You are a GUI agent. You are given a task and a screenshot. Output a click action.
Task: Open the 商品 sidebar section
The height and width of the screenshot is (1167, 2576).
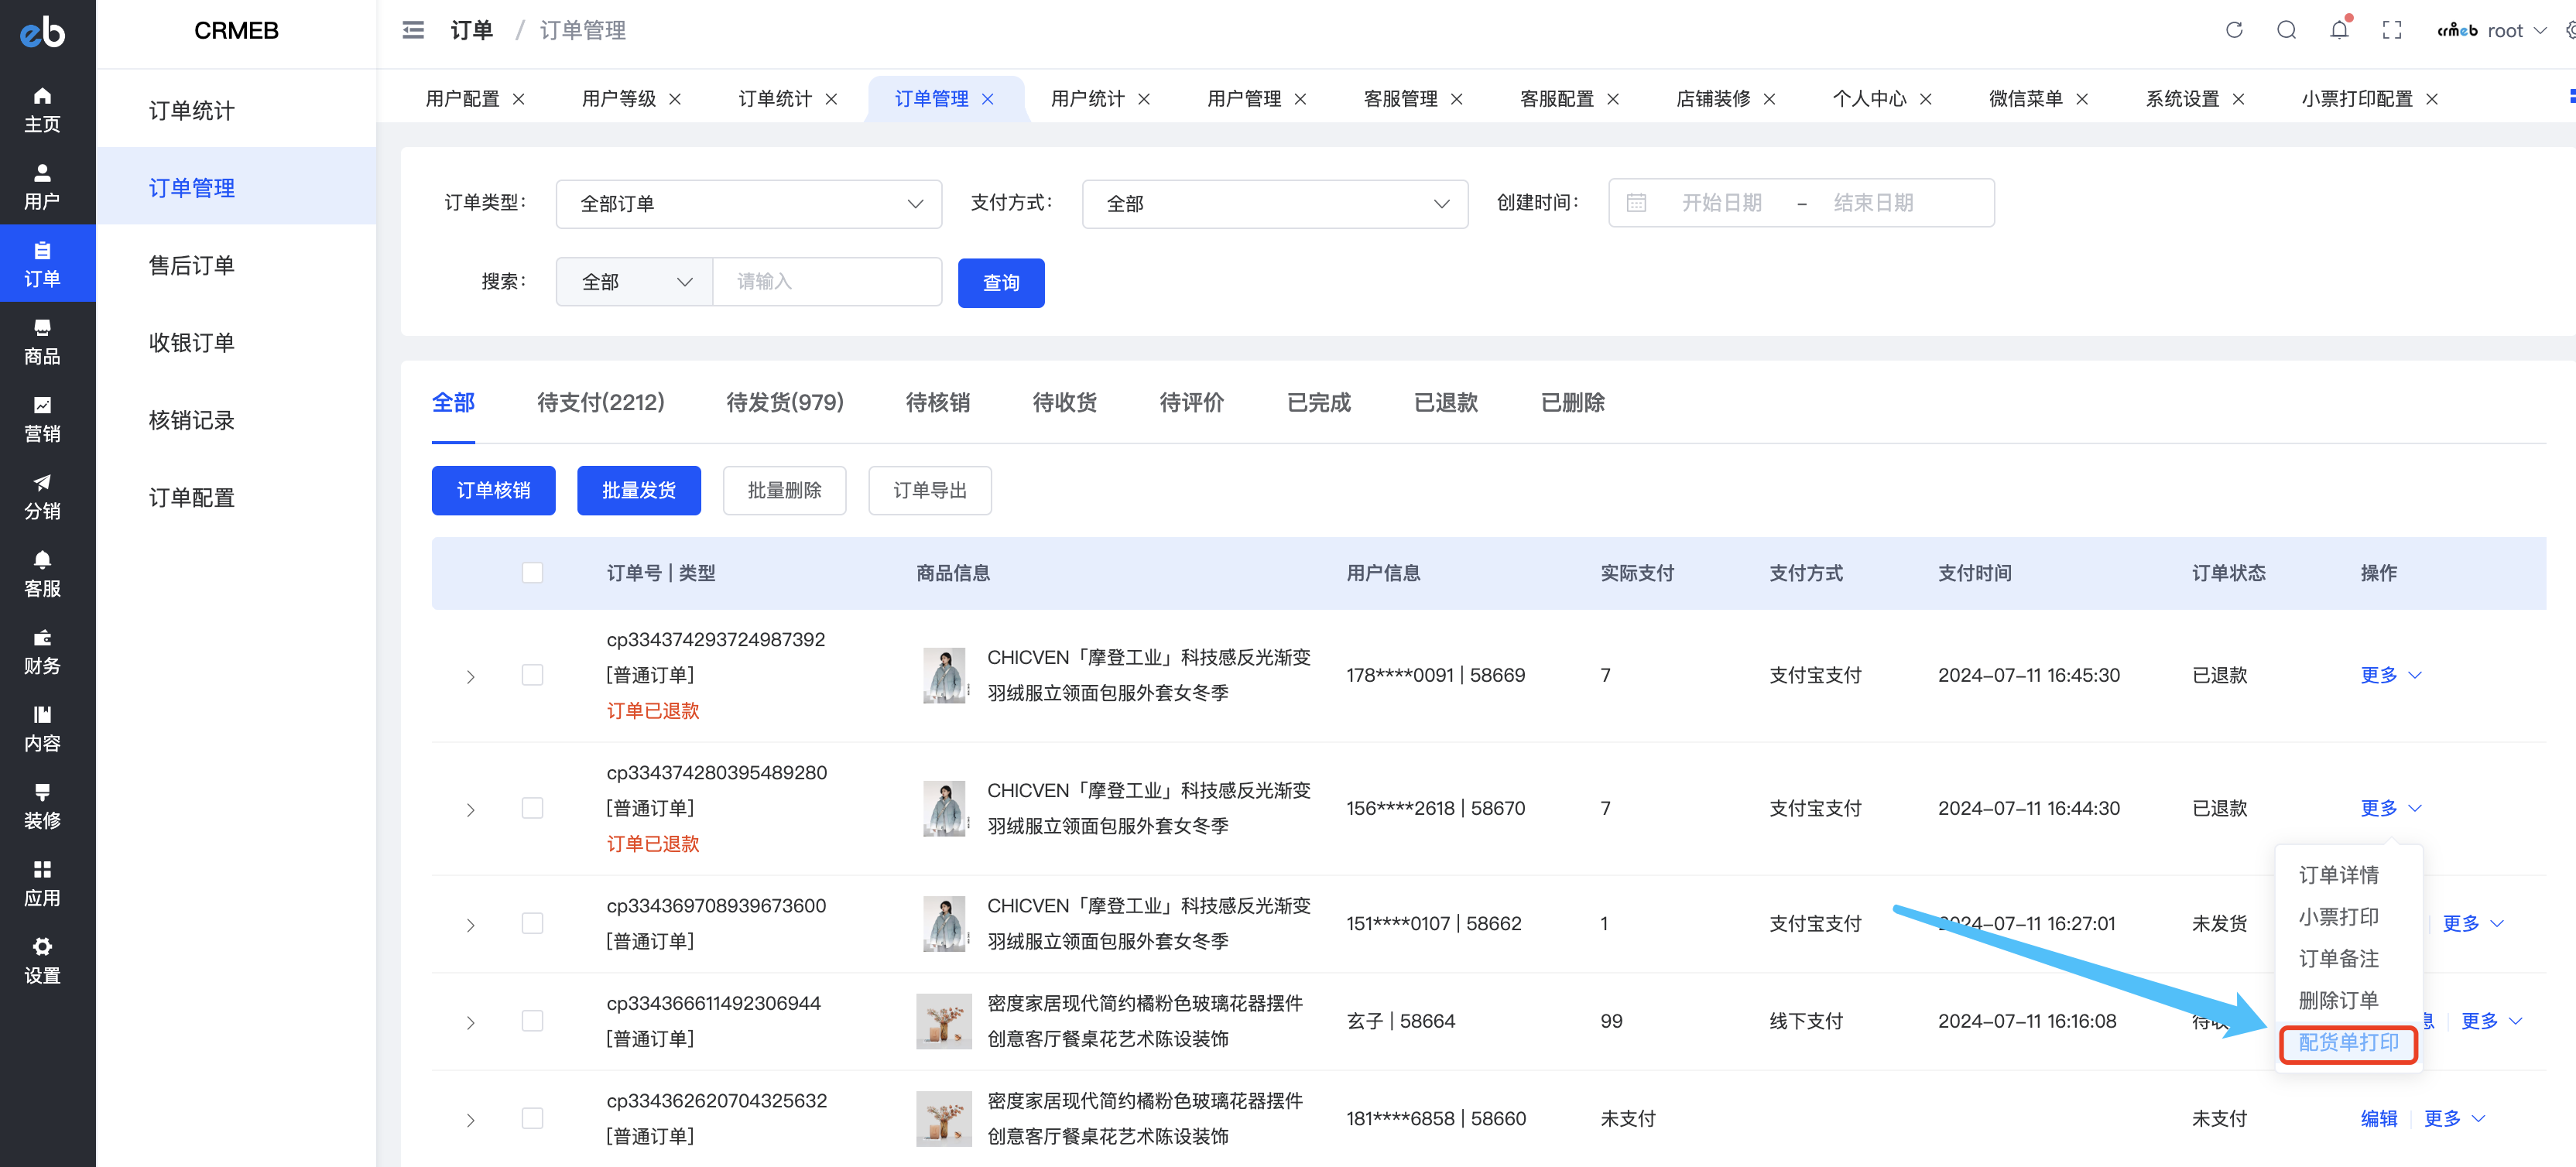pos(42,342)
